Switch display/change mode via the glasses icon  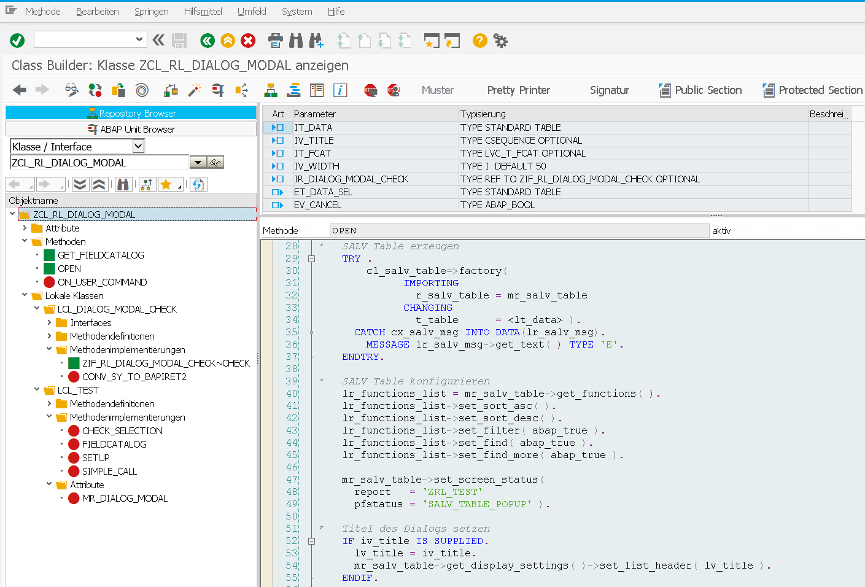pyautogui.click(x=71, y=90)
